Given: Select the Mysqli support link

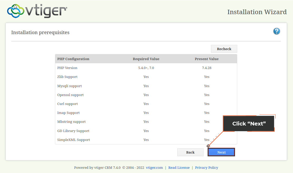Looking at the screenshot, I should pos(69,86).
